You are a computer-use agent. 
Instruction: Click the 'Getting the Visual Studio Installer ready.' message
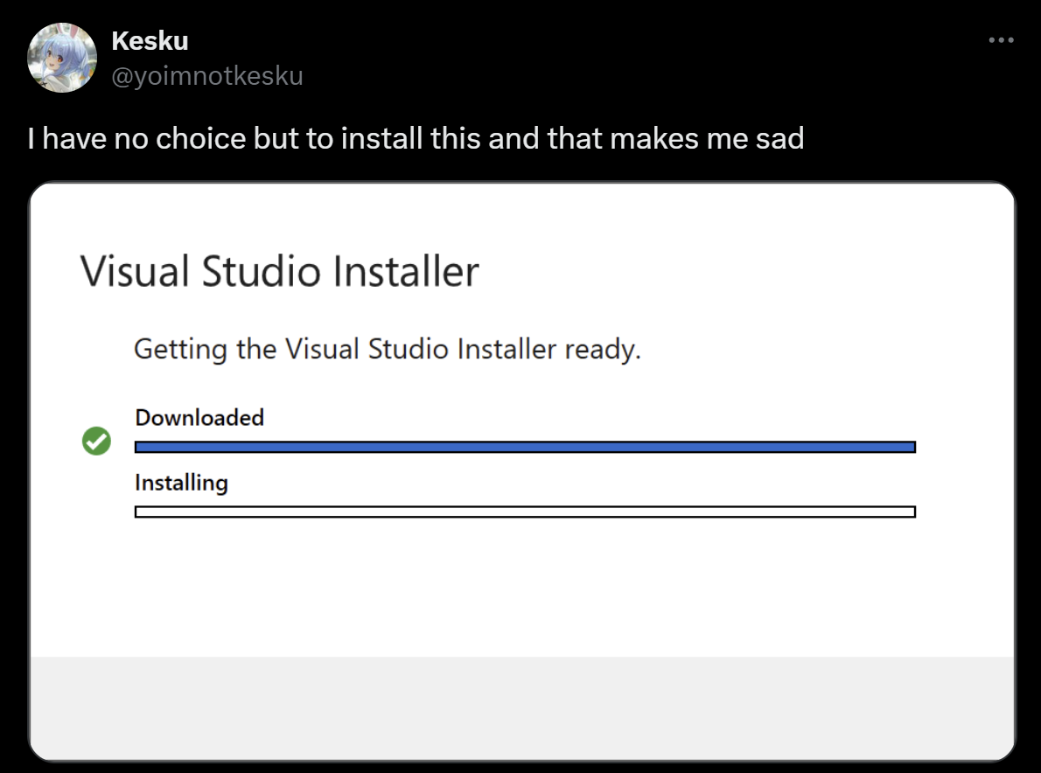click(387, 349)
